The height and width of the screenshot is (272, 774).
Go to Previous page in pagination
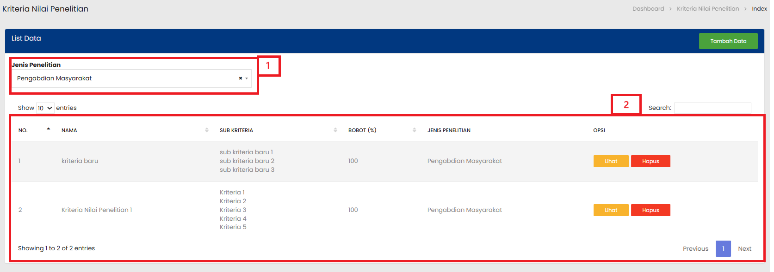pos(695,249)
